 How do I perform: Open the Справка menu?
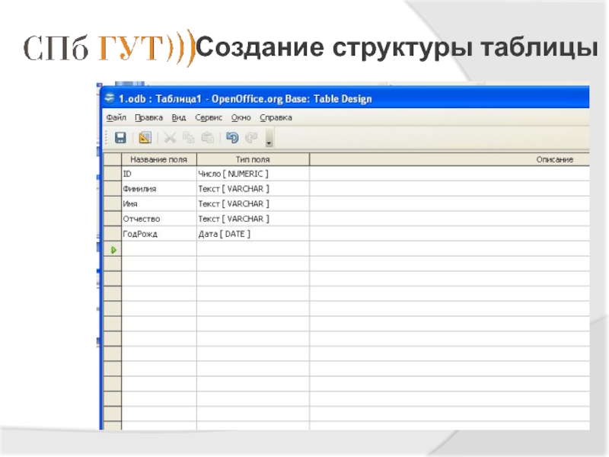(276, 117)
